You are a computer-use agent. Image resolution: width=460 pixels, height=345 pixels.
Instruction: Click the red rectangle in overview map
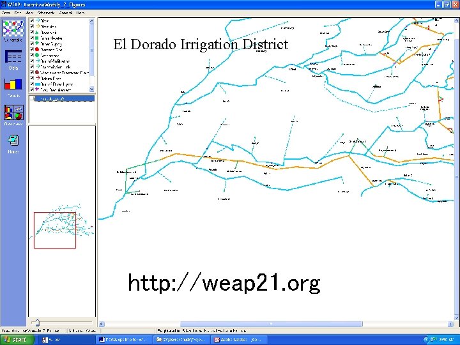(x=55, y=230)
